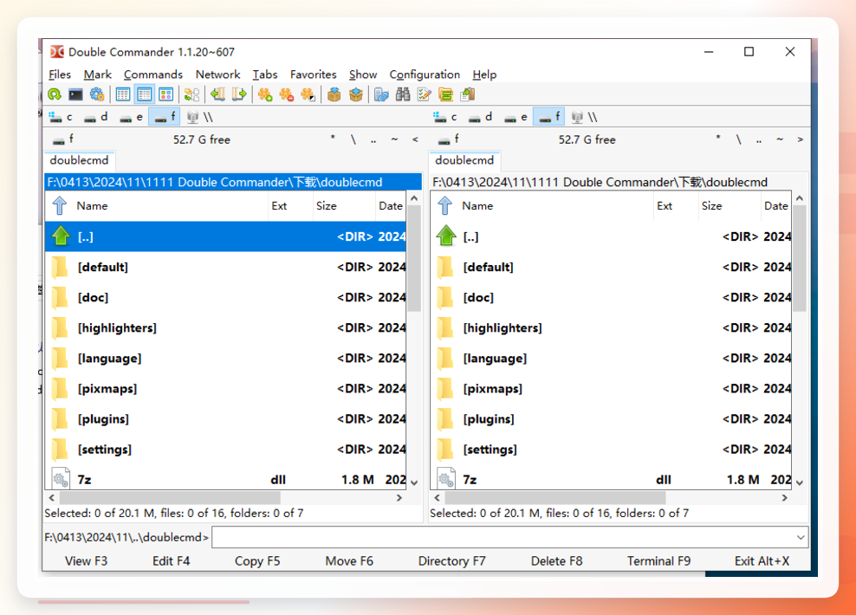856x615 pixels.
Task: Select the [plugins] folder in the left panel
Action: coord(225,419)
